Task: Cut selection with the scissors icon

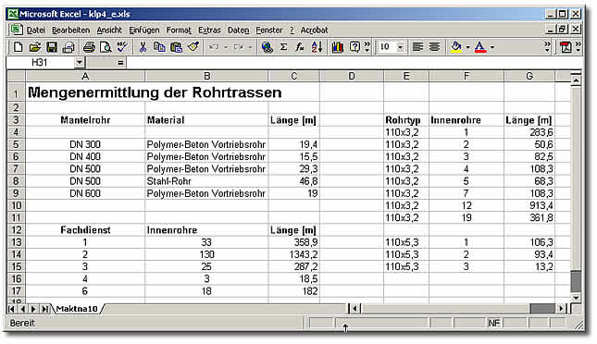Action: pos(143,47)
